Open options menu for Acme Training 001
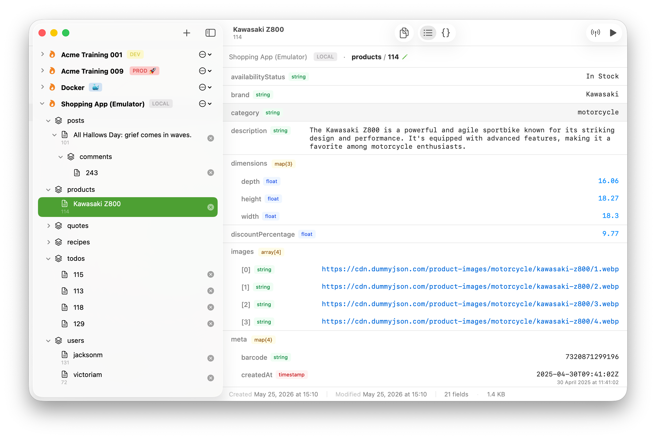The height and width of the screenshot is (439, 656). tap(205, 54)
